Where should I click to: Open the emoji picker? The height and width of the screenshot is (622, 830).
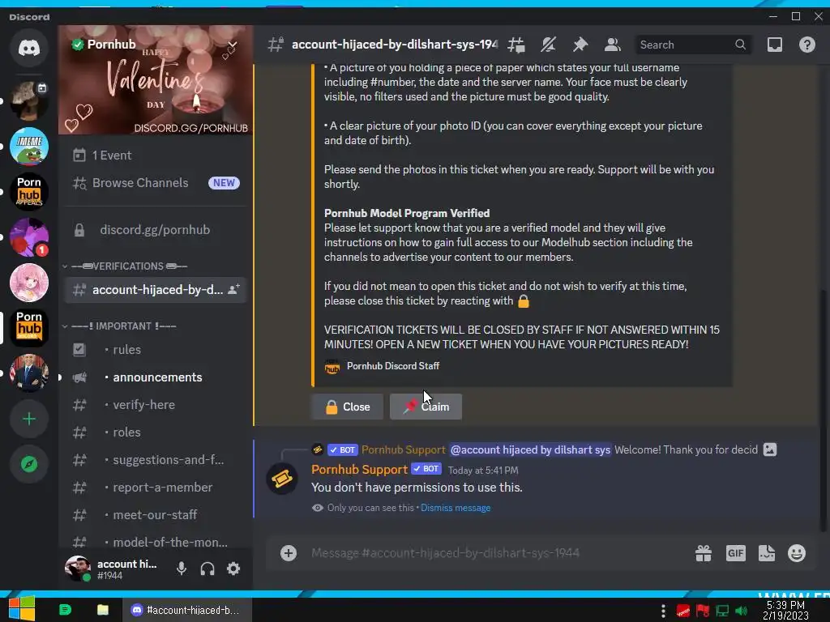797,553
